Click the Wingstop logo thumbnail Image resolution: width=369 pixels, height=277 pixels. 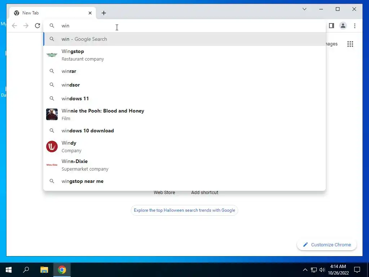click(52, 55)
